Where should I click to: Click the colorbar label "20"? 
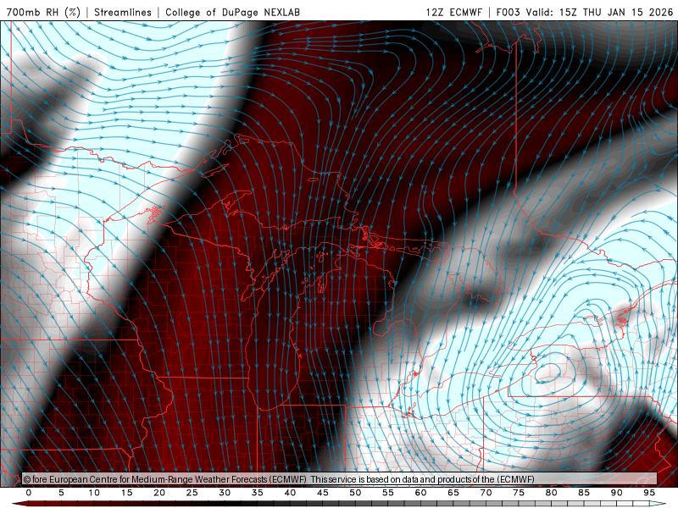point(159,493)
